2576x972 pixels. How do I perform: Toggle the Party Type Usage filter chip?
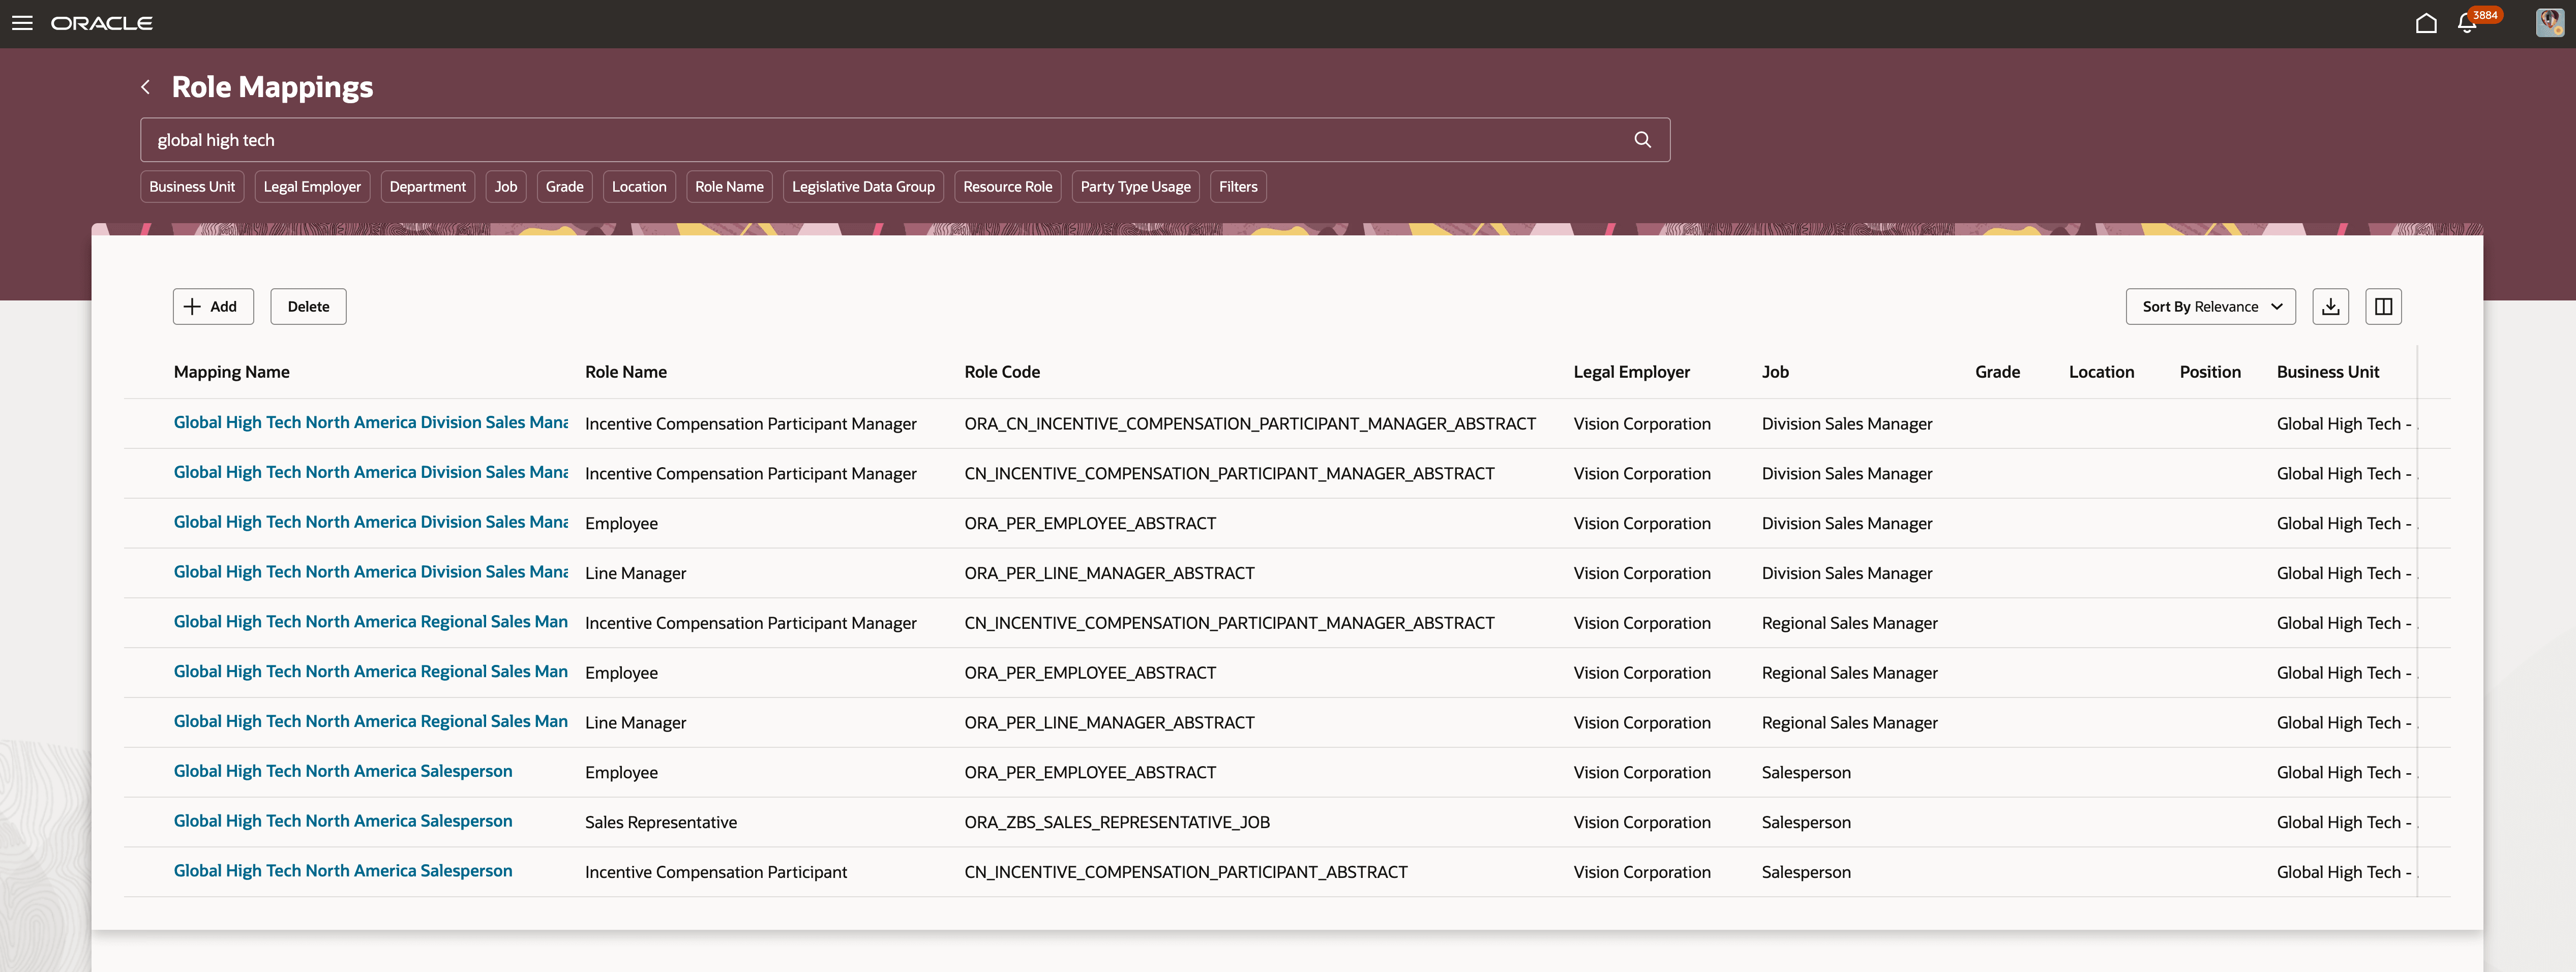[x=1134, y=186]
